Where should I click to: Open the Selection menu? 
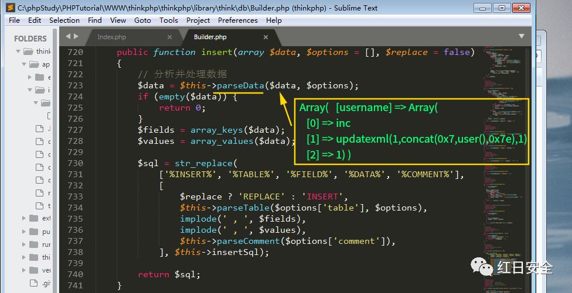[64, 20]
